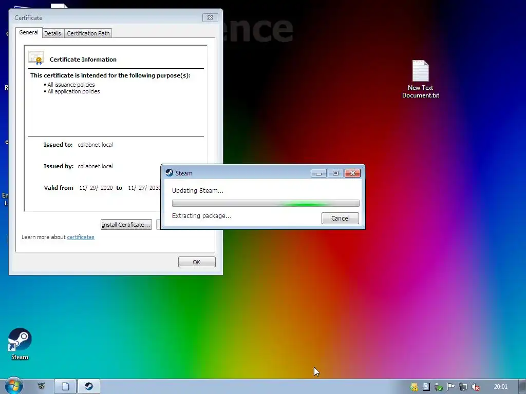Close the Steam updater window

352,173
